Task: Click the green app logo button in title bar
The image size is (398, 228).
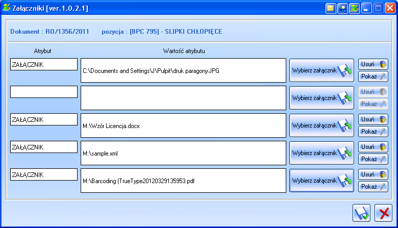Action: click(x=354, y=8)
